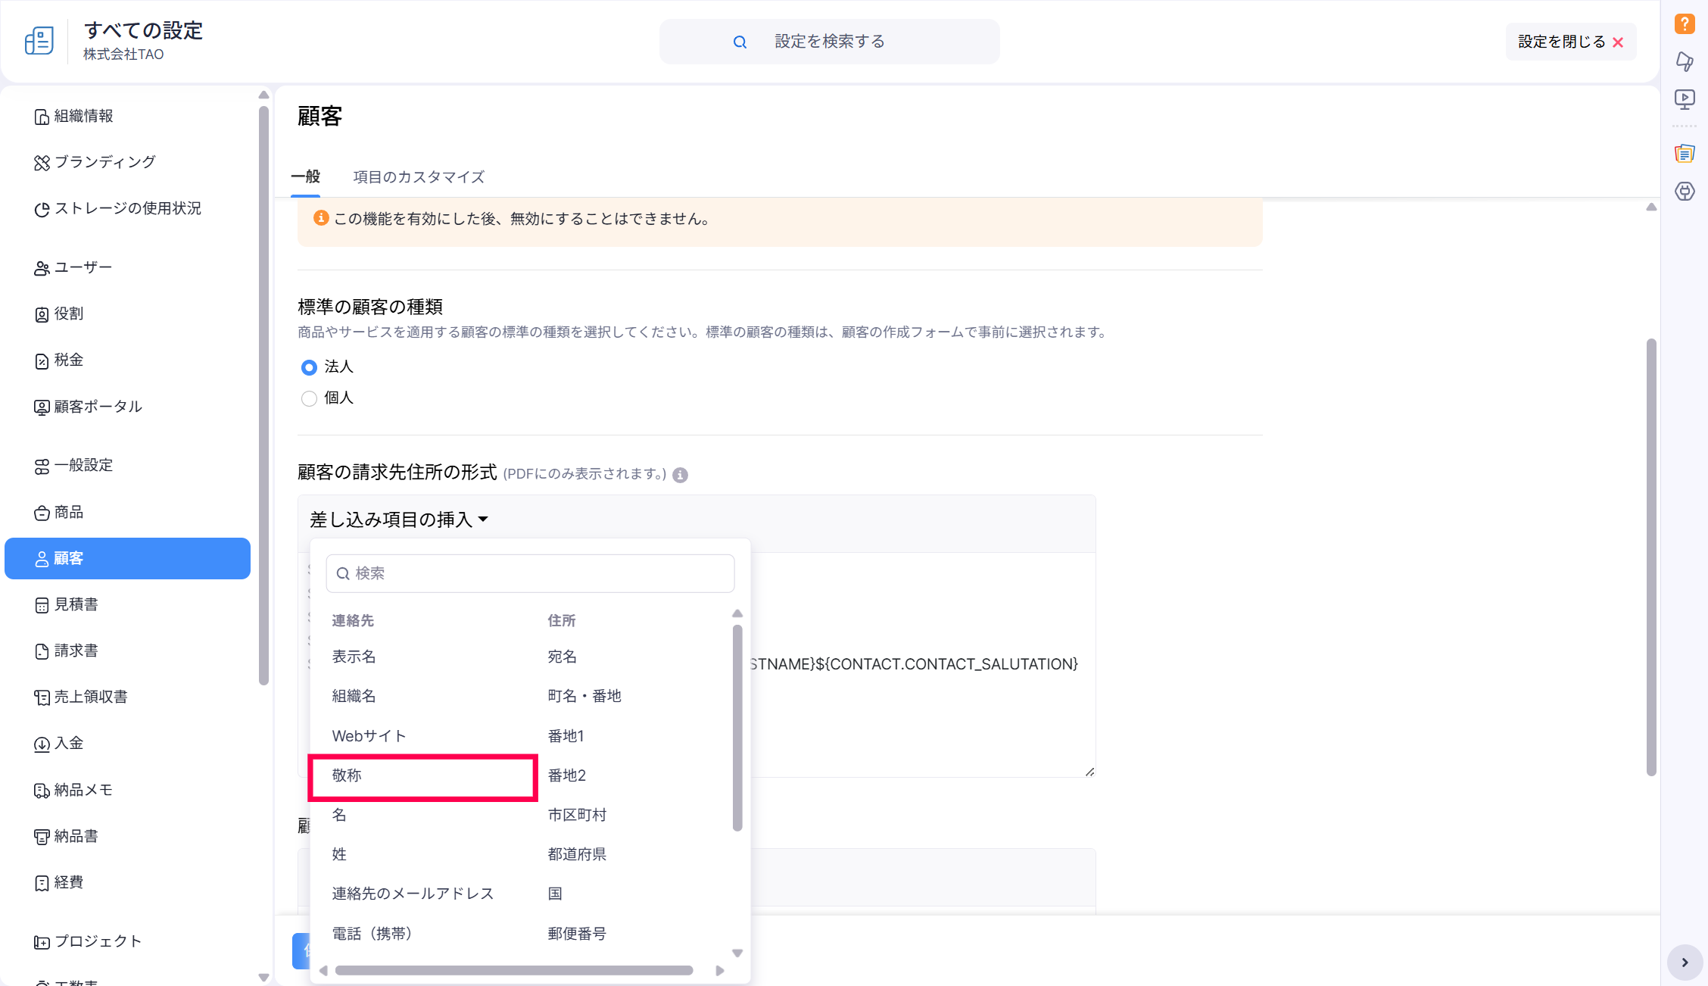Open the announcements megaphone icon
This screenshot has width=1708, height=986.
coord(1685,61)
